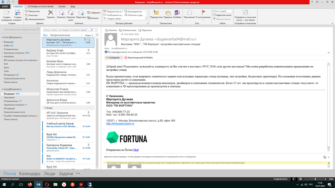
Task: Reply to the selected message from ribbon
Action: pyautogui.click(x=61, y=14)
